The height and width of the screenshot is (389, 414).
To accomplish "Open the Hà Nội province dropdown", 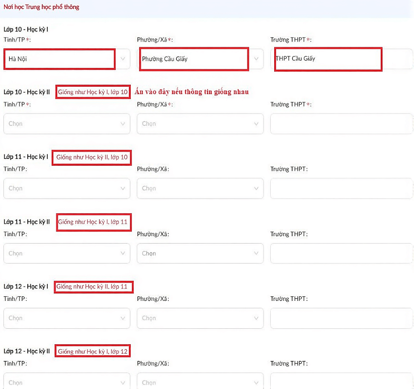I will tap(67, 59).
